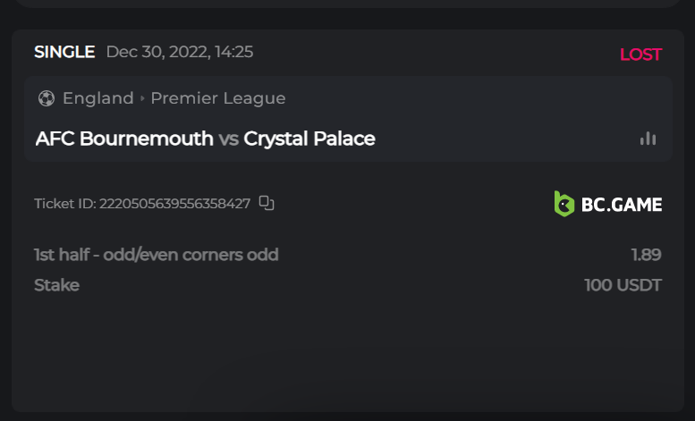Click the Dec 30, 2022 bet date

tap(179, 52)
